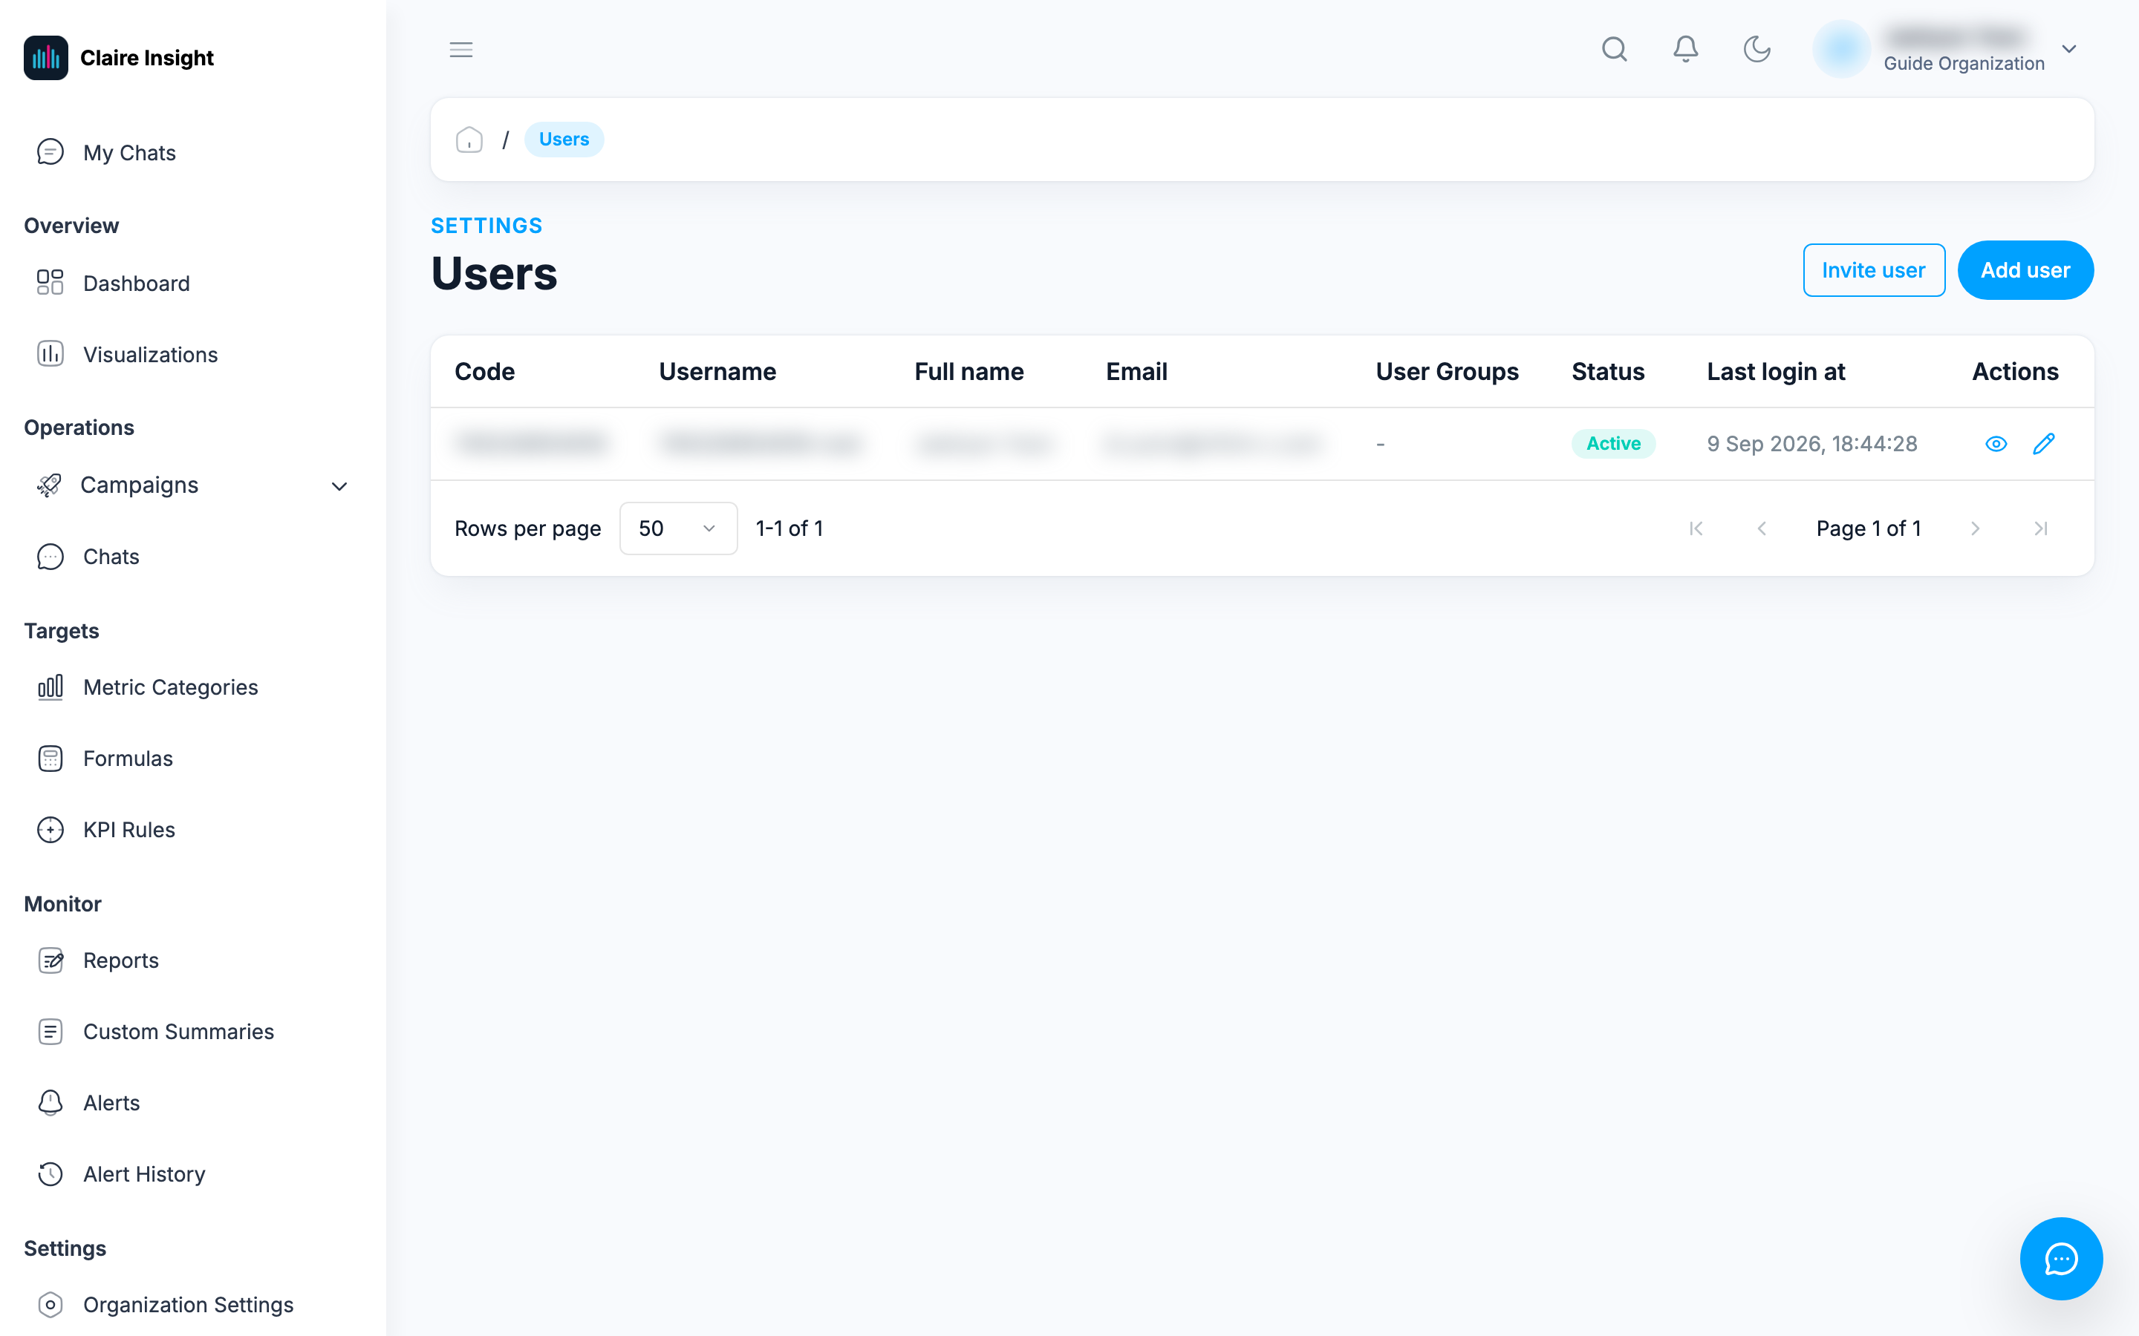Viewport: 2139px width, 1336px height.
Task: Click the 9 Sep 2026 login timestamp
Action: click(1812, 444)
